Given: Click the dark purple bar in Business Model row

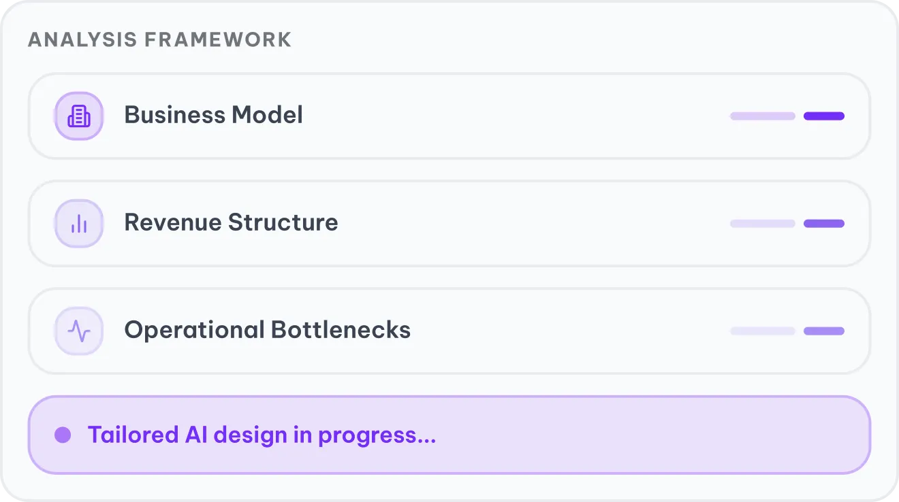Looking at the screenshot, I should (x=823, y=116).
